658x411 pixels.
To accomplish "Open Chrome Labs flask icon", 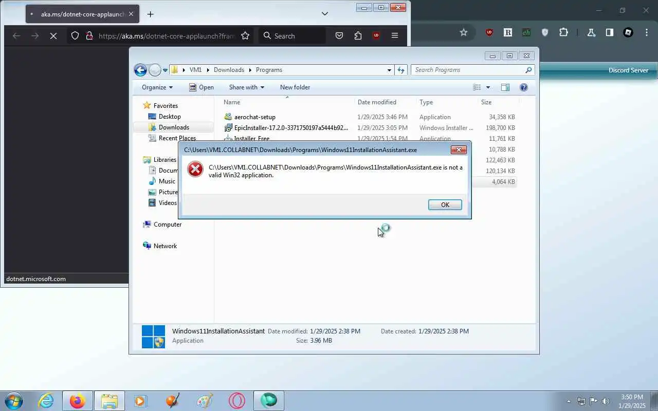I will [591, 32].
